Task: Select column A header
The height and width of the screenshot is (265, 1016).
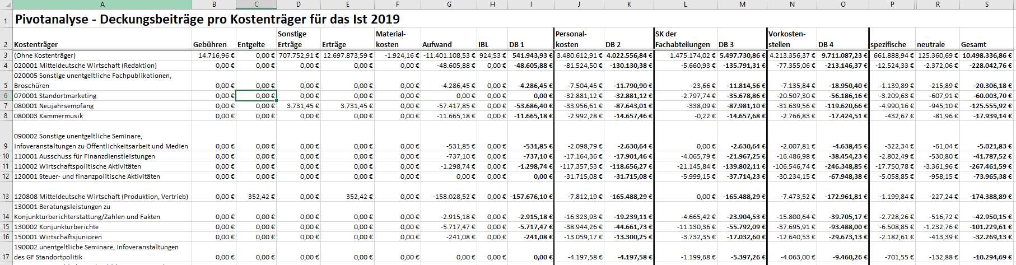Action: tap(102, 4)
